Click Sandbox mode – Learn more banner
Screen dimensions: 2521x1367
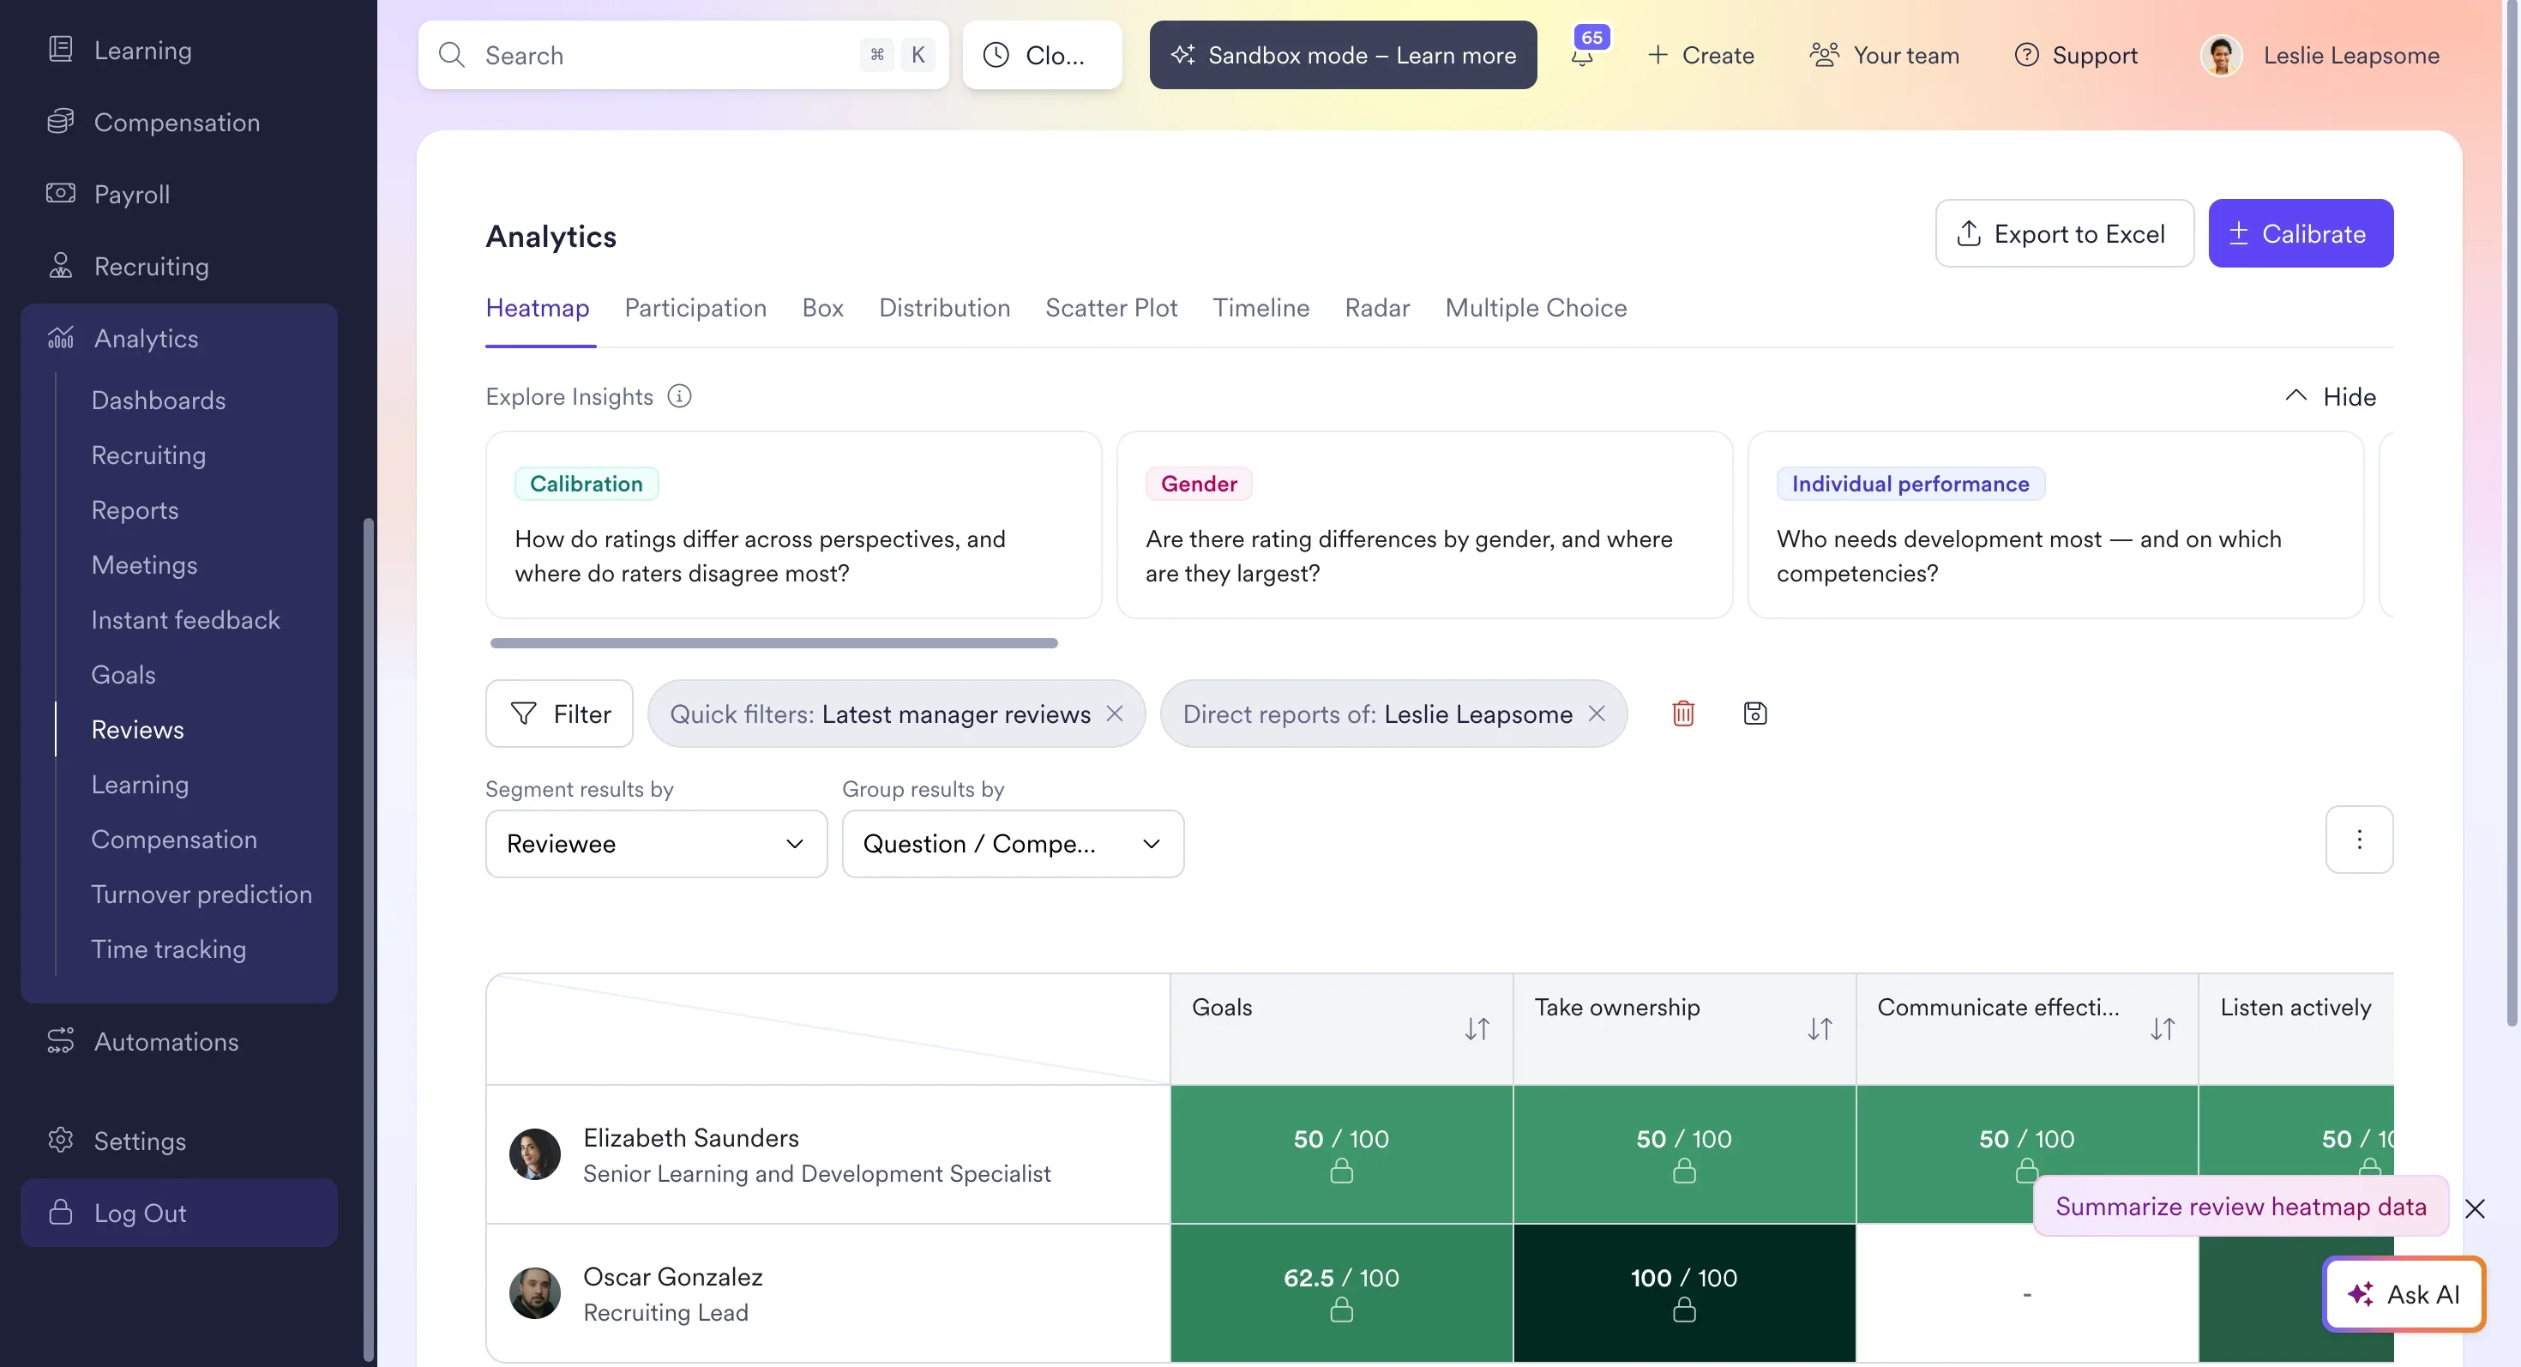[1343, 55]
